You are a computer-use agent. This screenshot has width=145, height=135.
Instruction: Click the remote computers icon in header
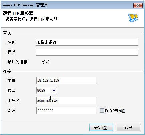pyautogui.click(x=133, y=18)
